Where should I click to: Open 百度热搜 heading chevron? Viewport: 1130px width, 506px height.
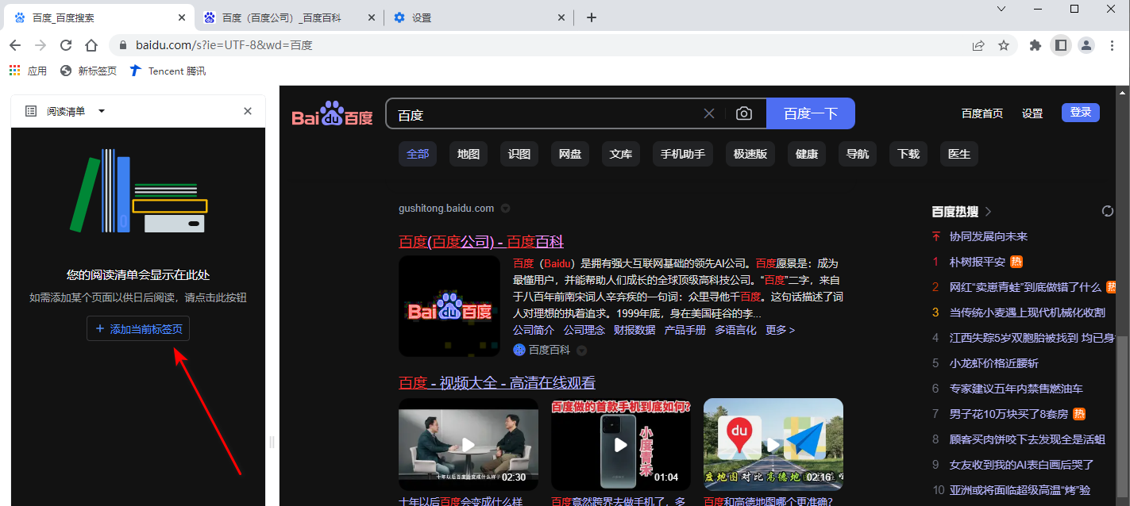[x=989, y=211]
